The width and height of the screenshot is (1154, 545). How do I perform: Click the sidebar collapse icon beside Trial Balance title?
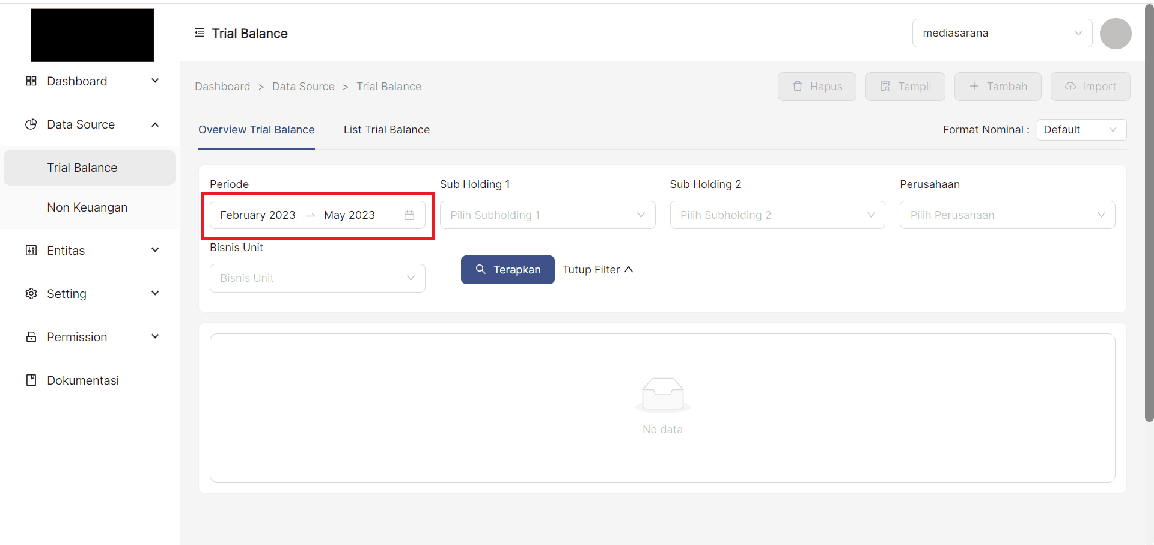click(200, 33)
